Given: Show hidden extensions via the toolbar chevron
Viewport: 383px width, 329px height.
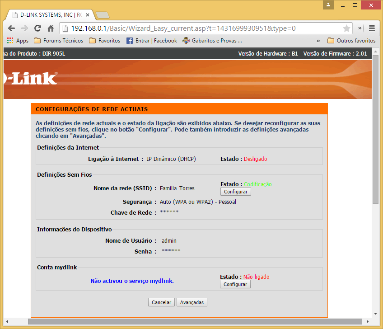Looking at the screenshot, I should tap(360, 28).
